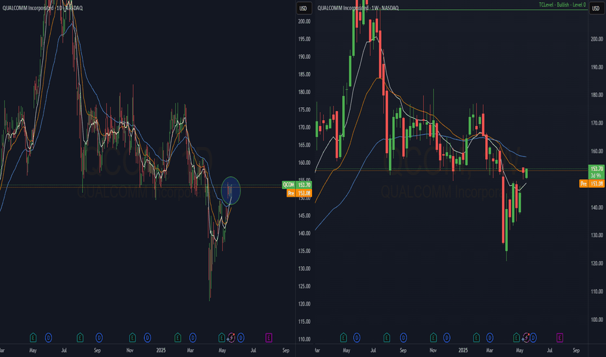Click 170.00 on the weekly price axis
606x357 pixels.
pyautogui.click(x=597, y=123)
